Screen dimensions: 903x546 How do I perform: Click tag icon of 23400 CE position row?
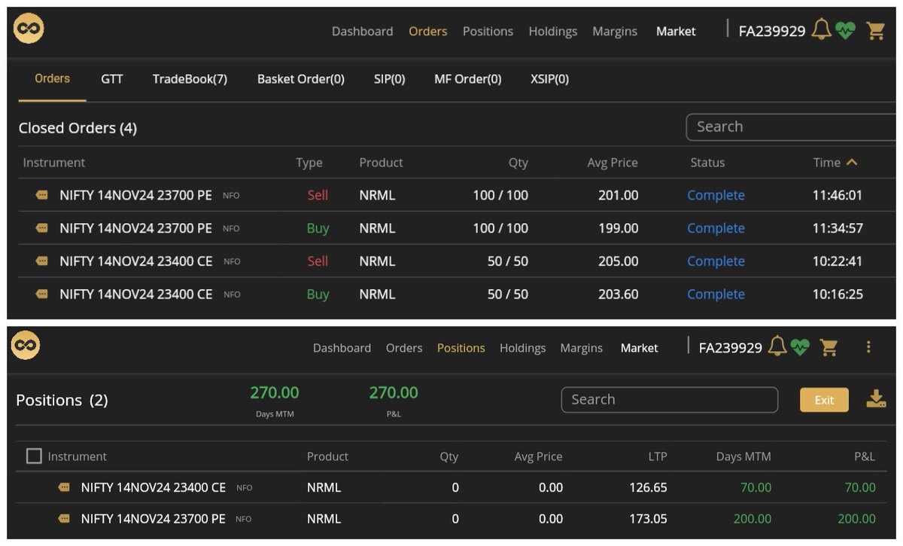pyautogui.click(x=64, y=487)
